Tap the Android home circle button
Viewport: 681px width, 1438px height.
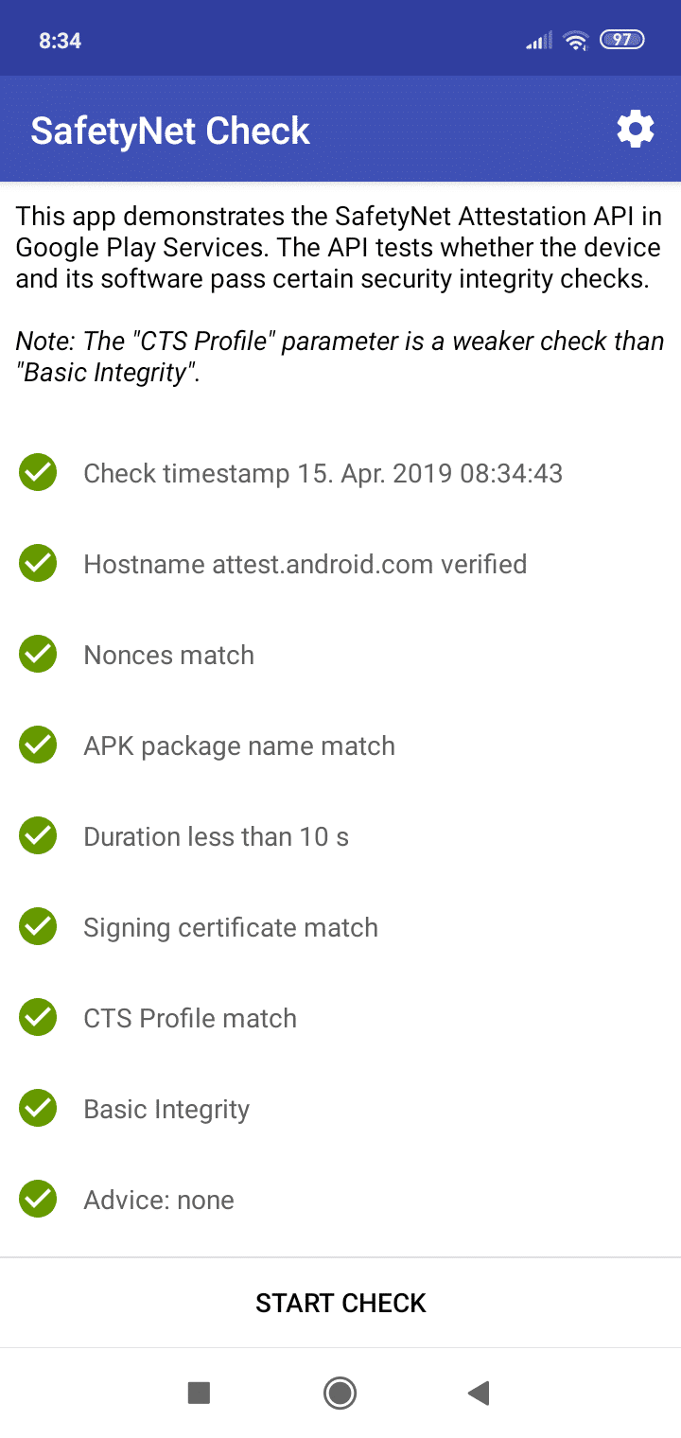click(340, 1393)
